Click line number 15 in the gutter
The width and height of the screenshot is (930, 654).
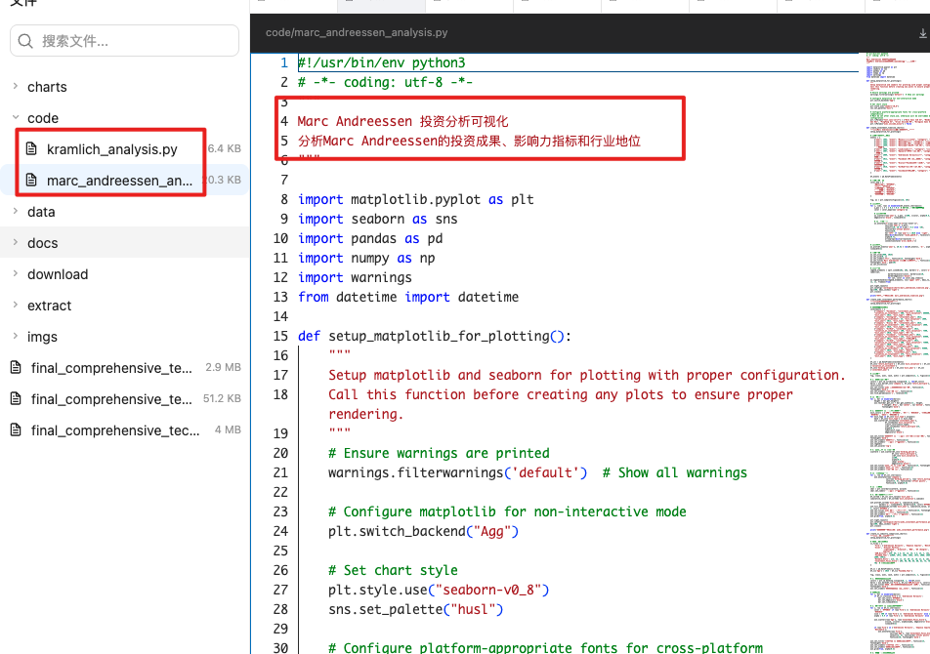281,336
